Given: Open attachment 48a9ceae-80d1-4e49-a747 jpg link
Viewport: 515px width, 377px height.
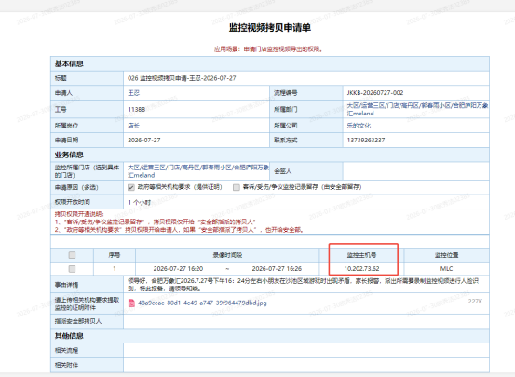Looking at the screenshot, I should click(202, 303).
